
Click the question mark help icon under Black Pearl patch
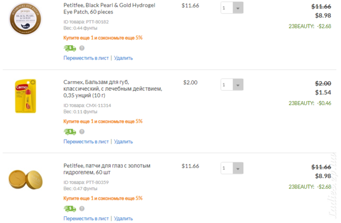(x=82, y=48)
